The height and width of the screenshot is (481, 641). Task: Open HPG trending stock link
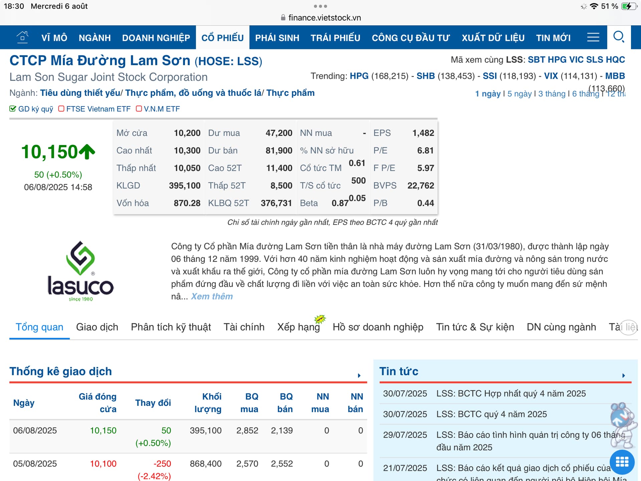[x=359, y=76]
